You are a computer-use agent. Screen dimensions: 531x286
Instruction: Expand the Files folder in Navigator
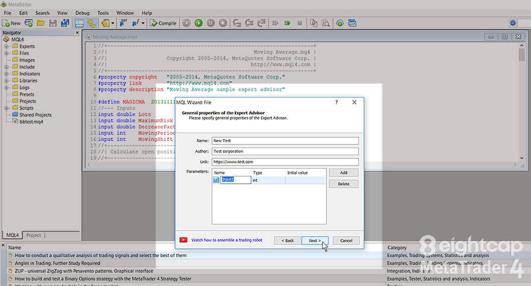[x=7, y=53]
